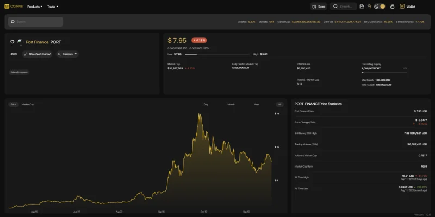Click 24H Volume value $6,102,413
The image size is (435, 217).
click(304, 68)
